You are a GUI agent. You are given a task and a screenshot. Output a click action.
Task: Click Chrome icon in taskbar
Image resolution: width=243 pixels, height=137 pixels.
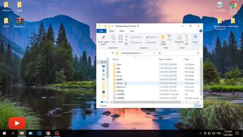coord(48,133)
